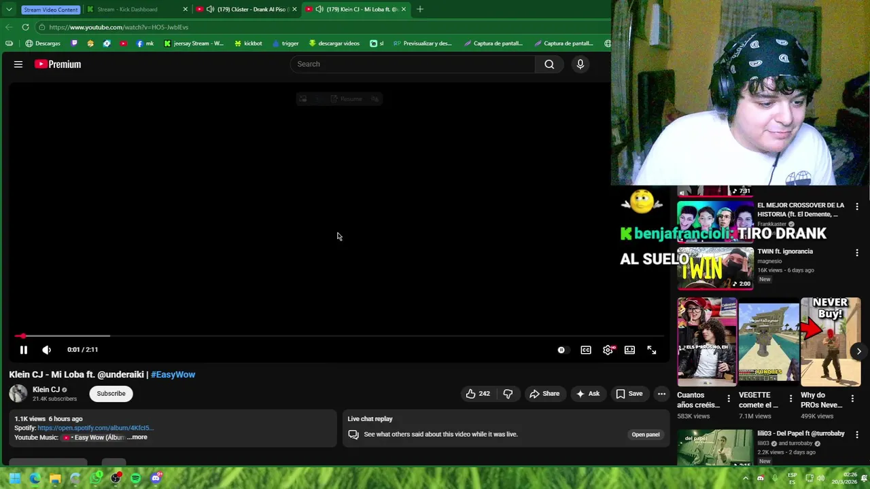The image size is (870, 489).
Task: Open options for EL MEJOR CROSSOVER video
Action: click(x=856, y=206)
